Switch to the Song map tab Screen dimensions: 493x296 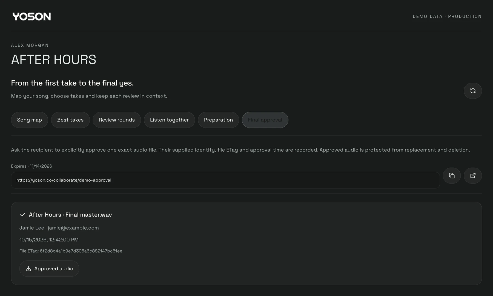[x=30, y=120]
